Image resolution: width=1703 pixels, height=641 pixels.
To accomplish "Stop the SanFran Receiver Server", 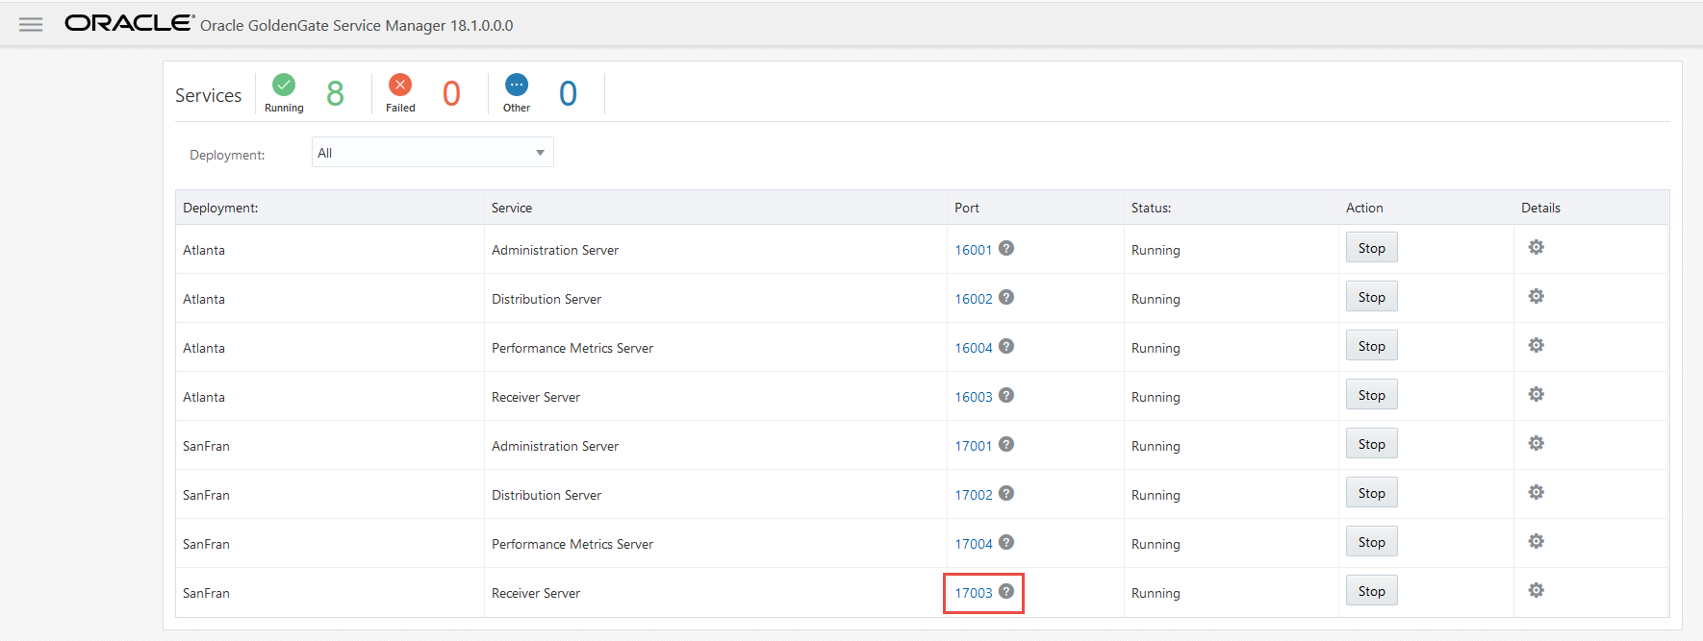I will point(1372,591).
